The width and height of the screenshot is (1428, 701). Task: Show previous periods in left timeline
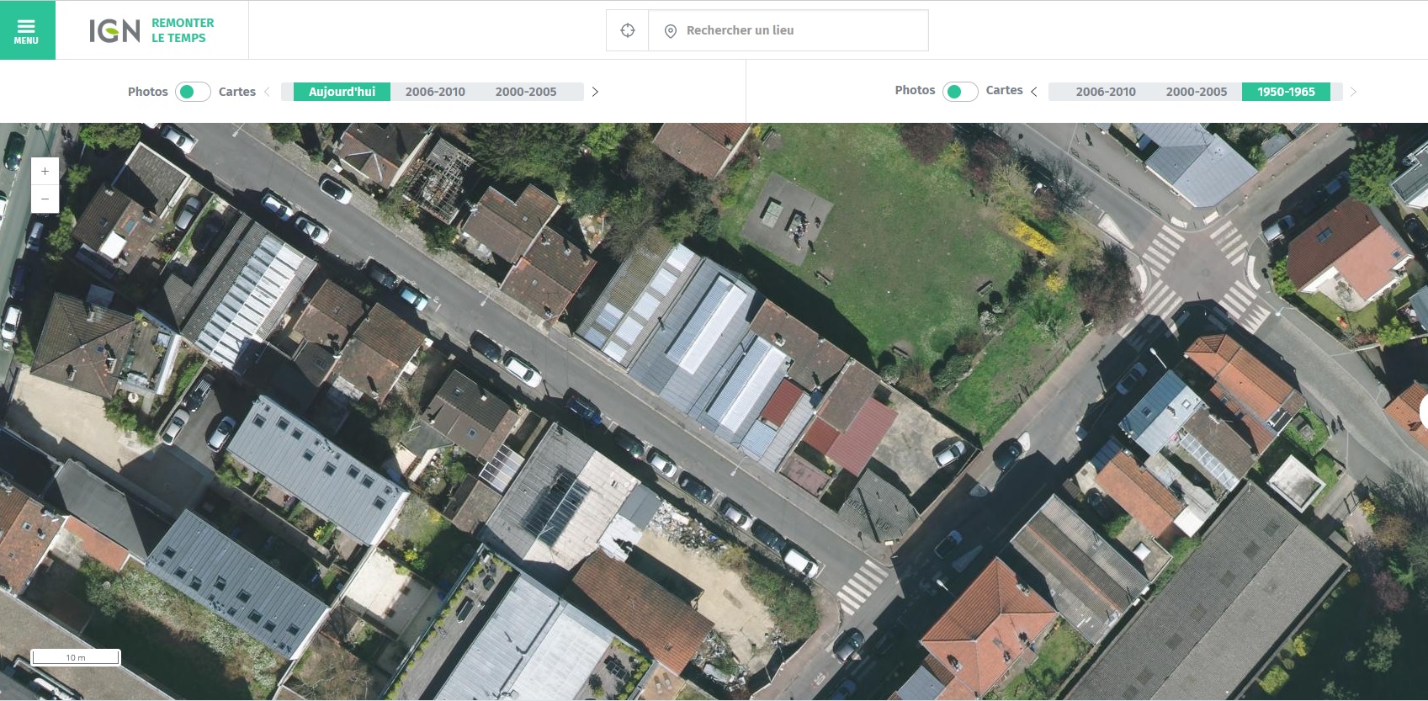pos(267,92)
